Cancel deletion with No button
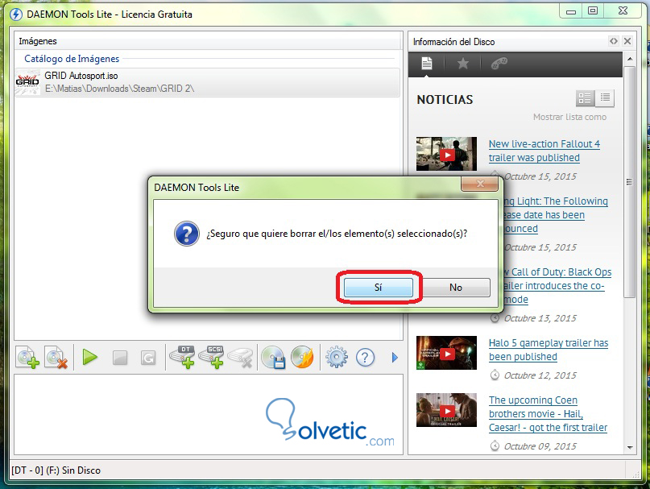 (456, 287)
